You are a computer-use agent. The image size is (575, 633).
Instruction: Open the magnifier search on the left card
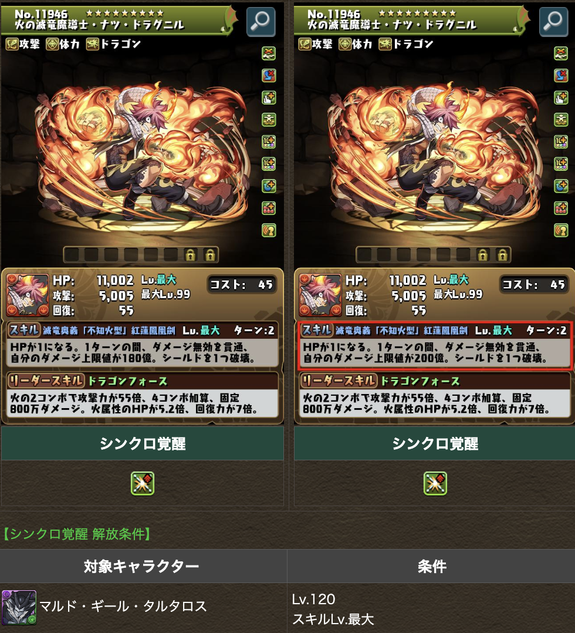[261, 22]
